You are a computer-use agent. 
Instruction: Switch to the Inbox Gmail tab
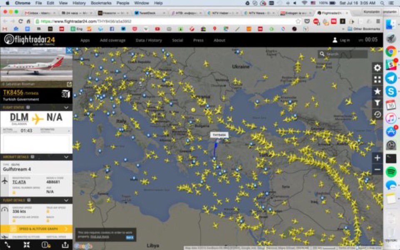[40, 13]
